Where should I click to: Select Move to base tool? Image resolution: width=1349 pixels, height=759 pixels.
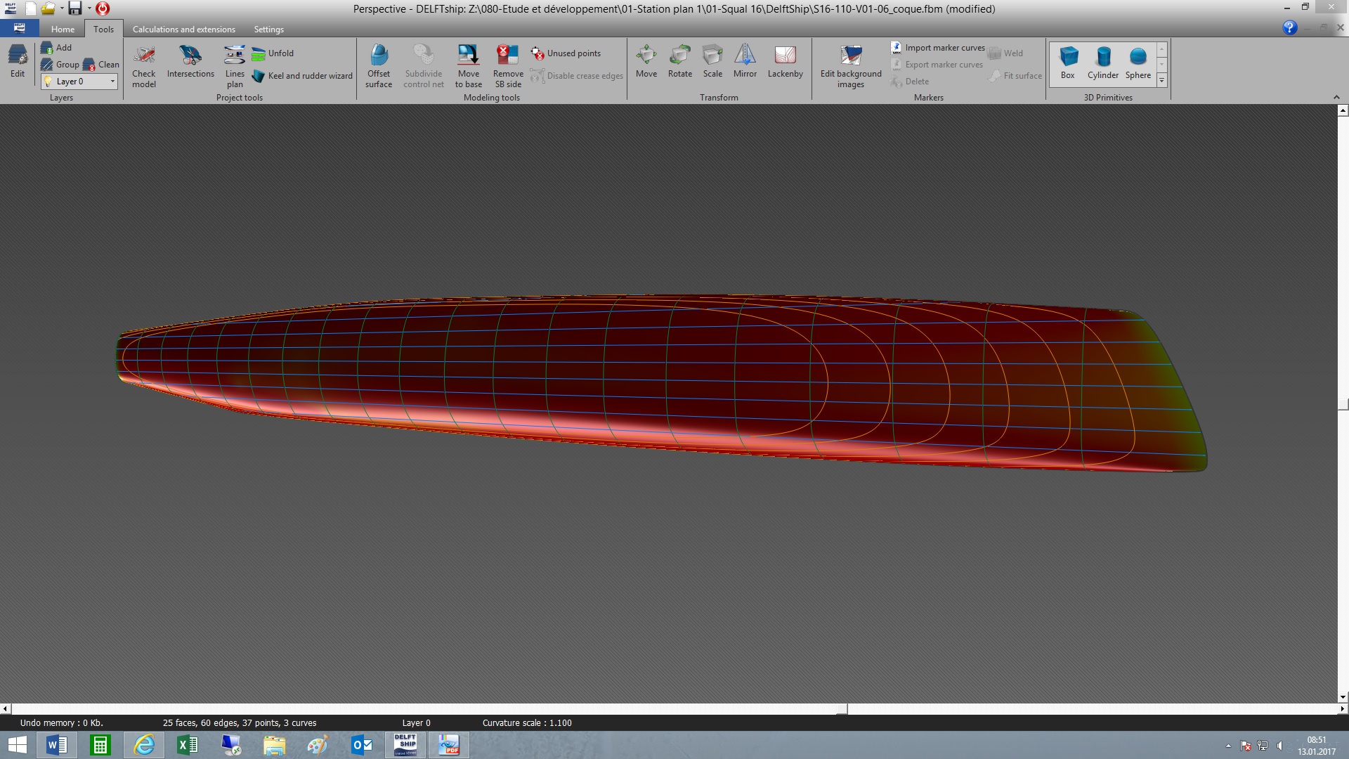[469, 67]
